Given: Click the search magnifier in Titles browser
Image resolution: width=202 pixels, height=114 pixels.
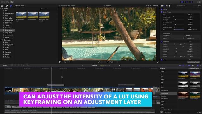Looking at the screenshot, I should [42, 9].
